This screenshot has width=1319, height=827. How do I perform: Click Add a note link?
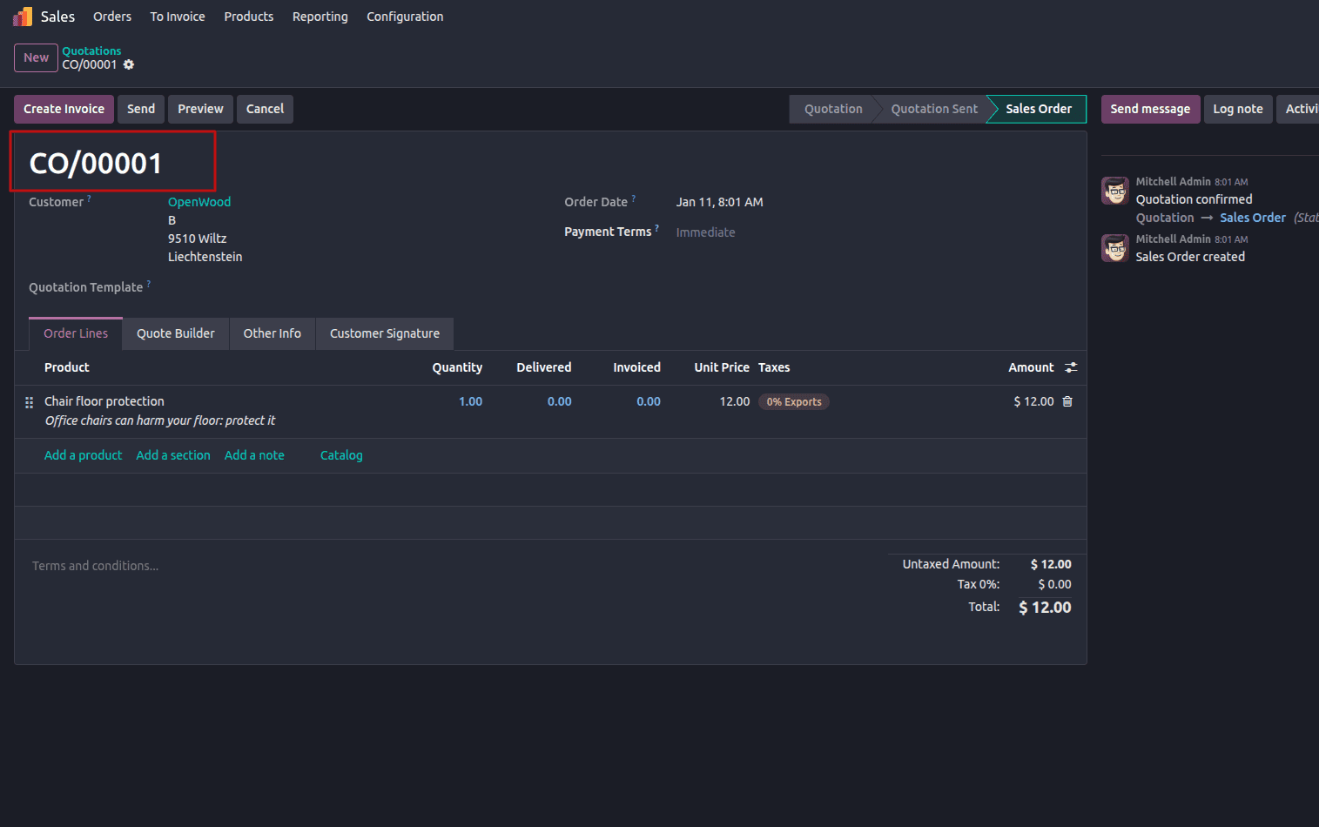point(254,455)
